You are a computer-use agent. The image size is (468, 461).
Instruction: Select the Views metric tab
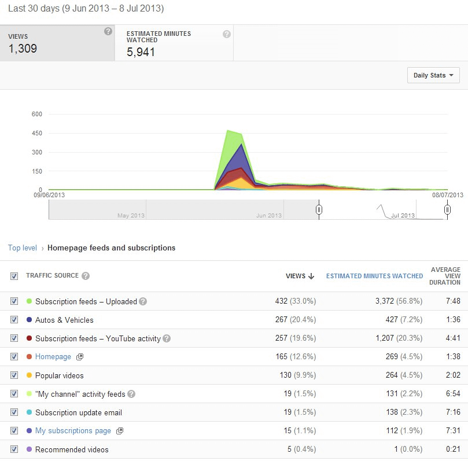tap(57, 43)
